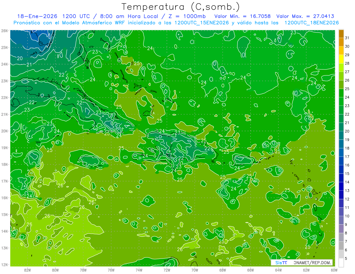Screen dimensions: 355x274
Task: Click the 18N latitude axis label
Action: point(4,164)
